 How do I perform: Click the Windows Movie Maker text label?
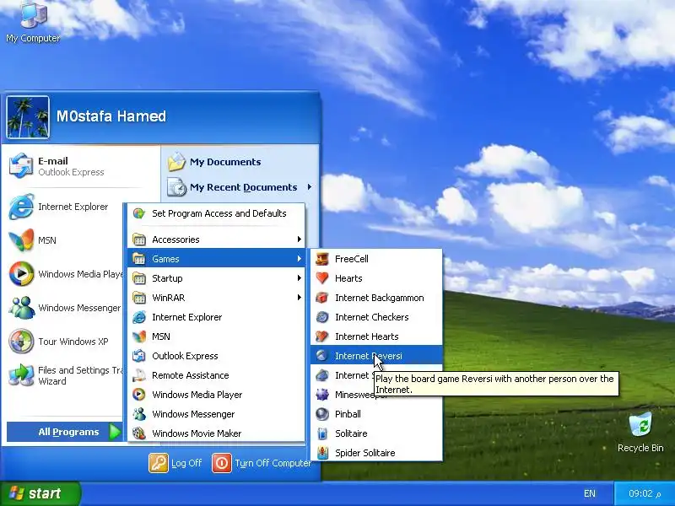(197, 433)
